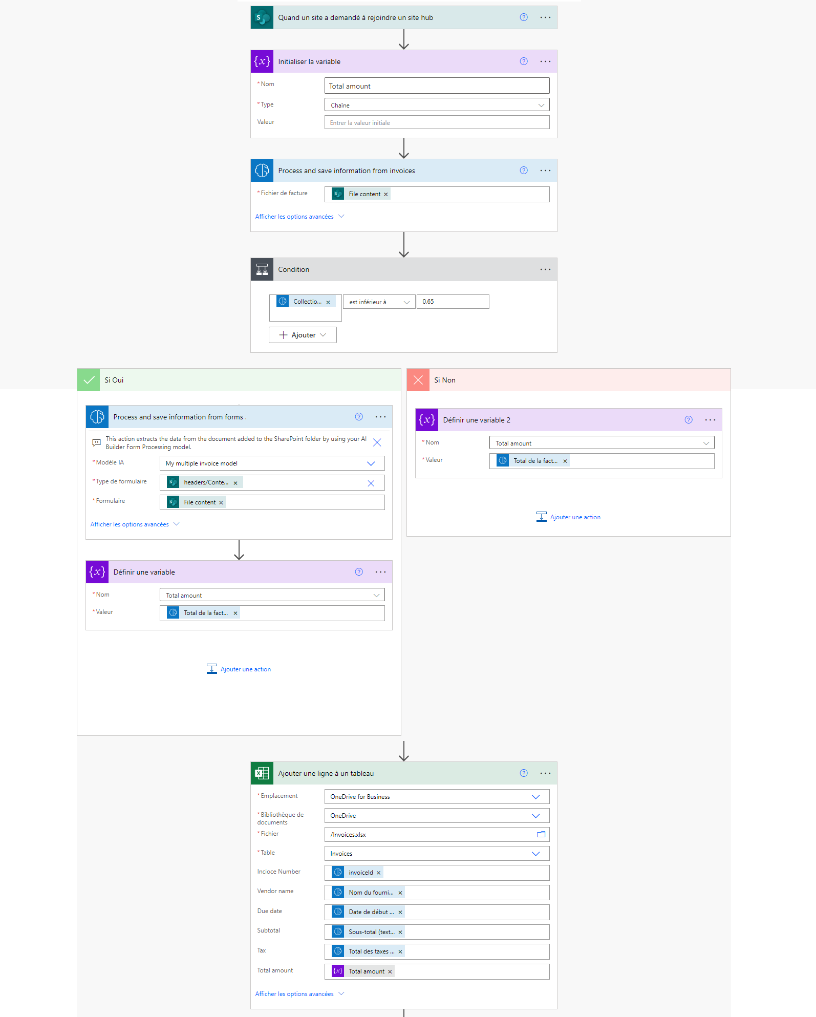Click the Ajouter button in Condition
The width and height of the screenshot is (816, 1017).
[303, 335]
